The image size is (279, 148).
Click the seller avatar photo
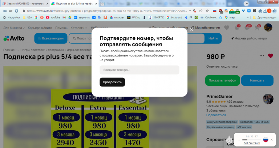268,99
